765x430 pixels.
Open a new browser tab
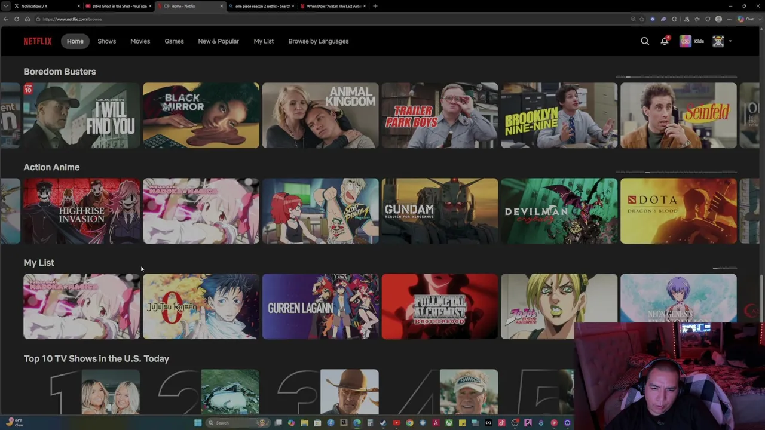(375, 6)
